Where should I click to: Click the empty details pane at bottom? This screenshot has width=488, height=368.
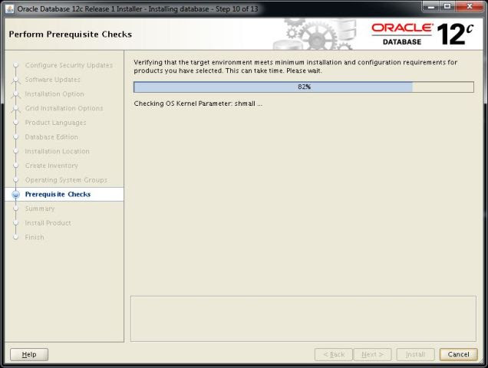[x=303, y=318]
